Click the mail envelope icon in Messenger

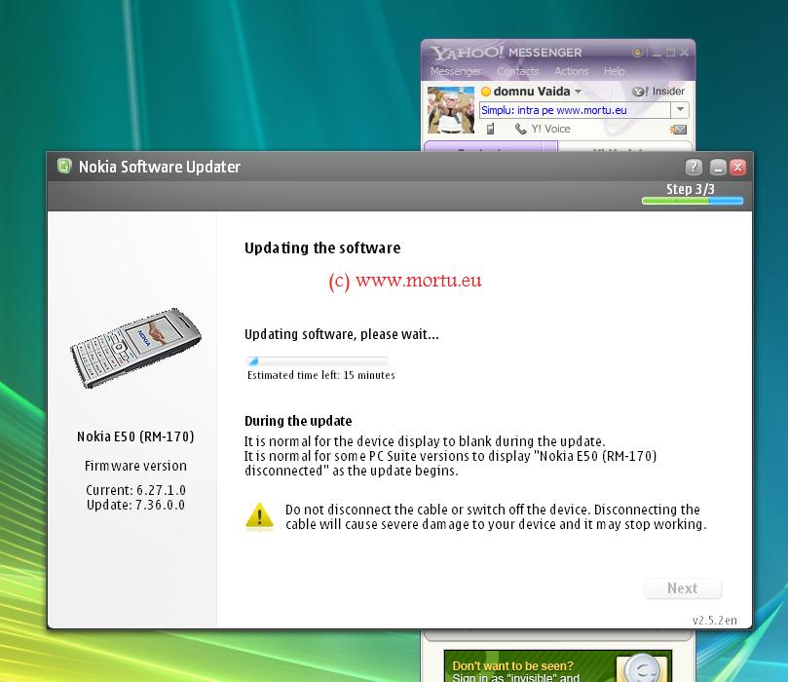tap(678, 130)
